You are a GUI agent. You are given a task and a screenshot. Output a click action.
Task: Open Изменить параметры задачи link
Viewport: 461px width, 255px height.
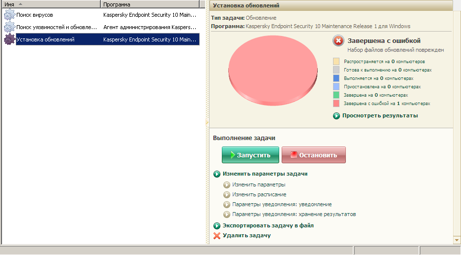point(265,174)
